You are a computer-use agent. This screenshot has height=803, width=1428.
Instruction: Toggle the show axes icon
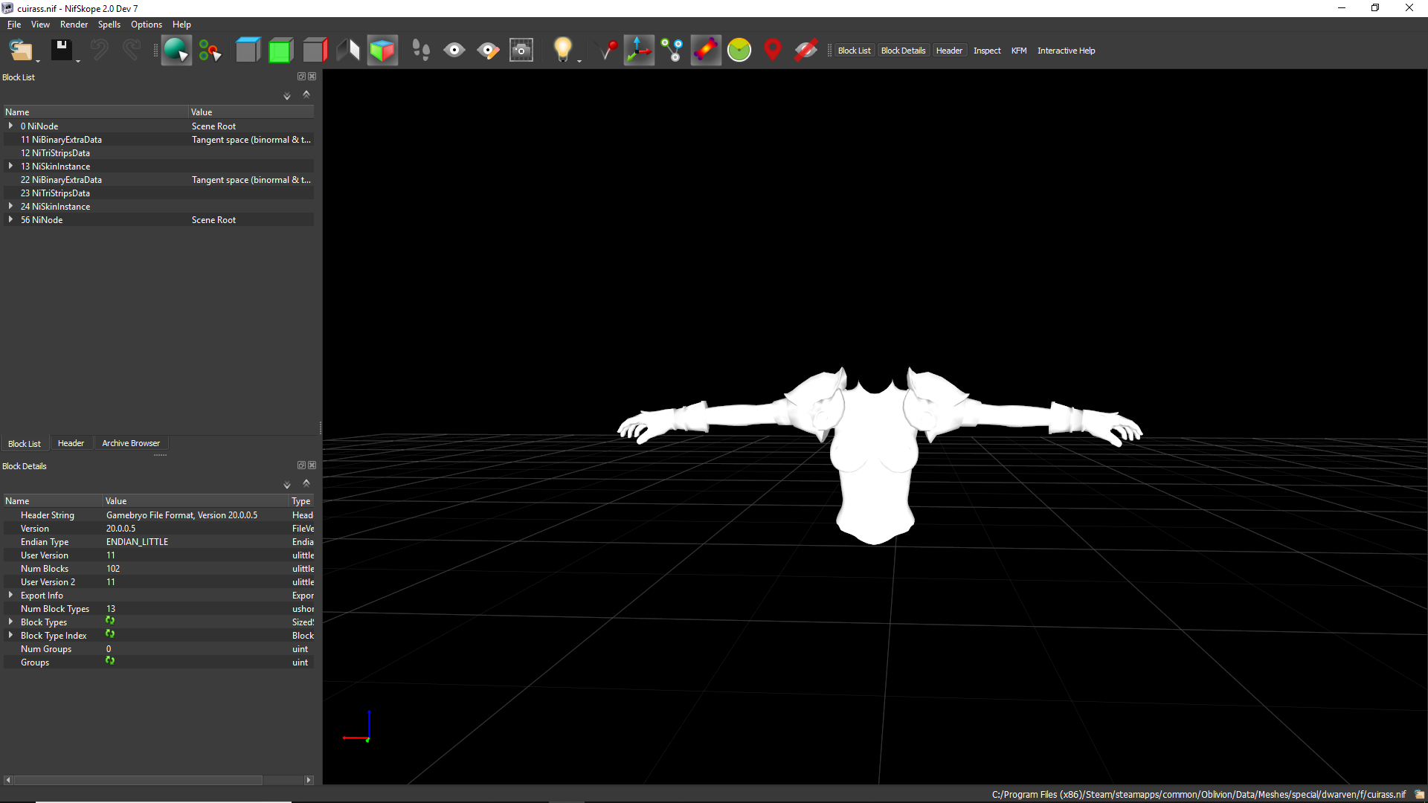(x=639, y=51)
